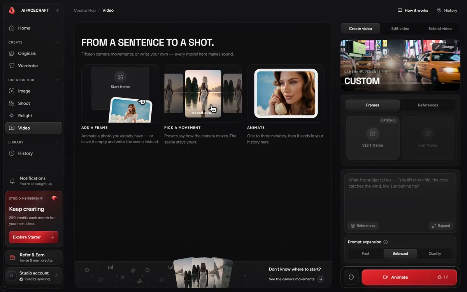Open the Image creator tool
The height and width of the screenshot is (292, 467).
coord(33,91)
